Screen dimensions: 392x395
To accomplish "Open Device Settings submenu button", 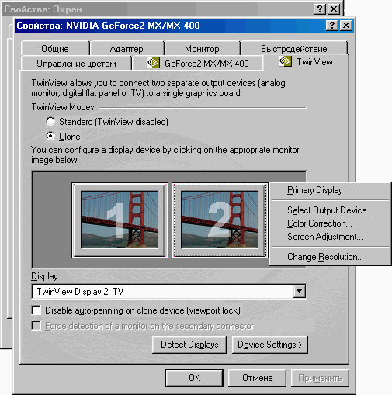I will tap(270, 345).
